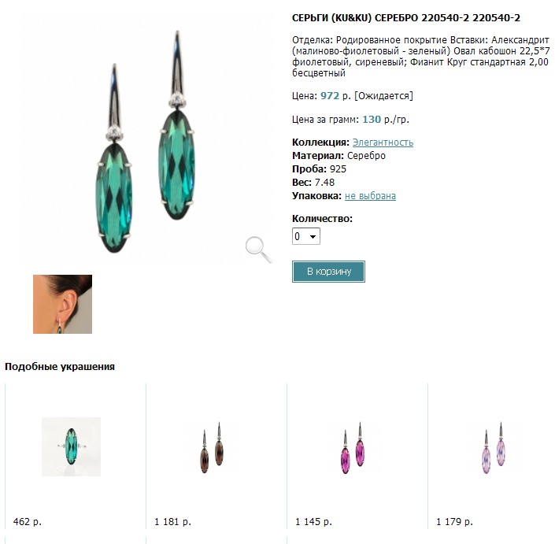Enlarge the main green earrings photo

point(146,142)
